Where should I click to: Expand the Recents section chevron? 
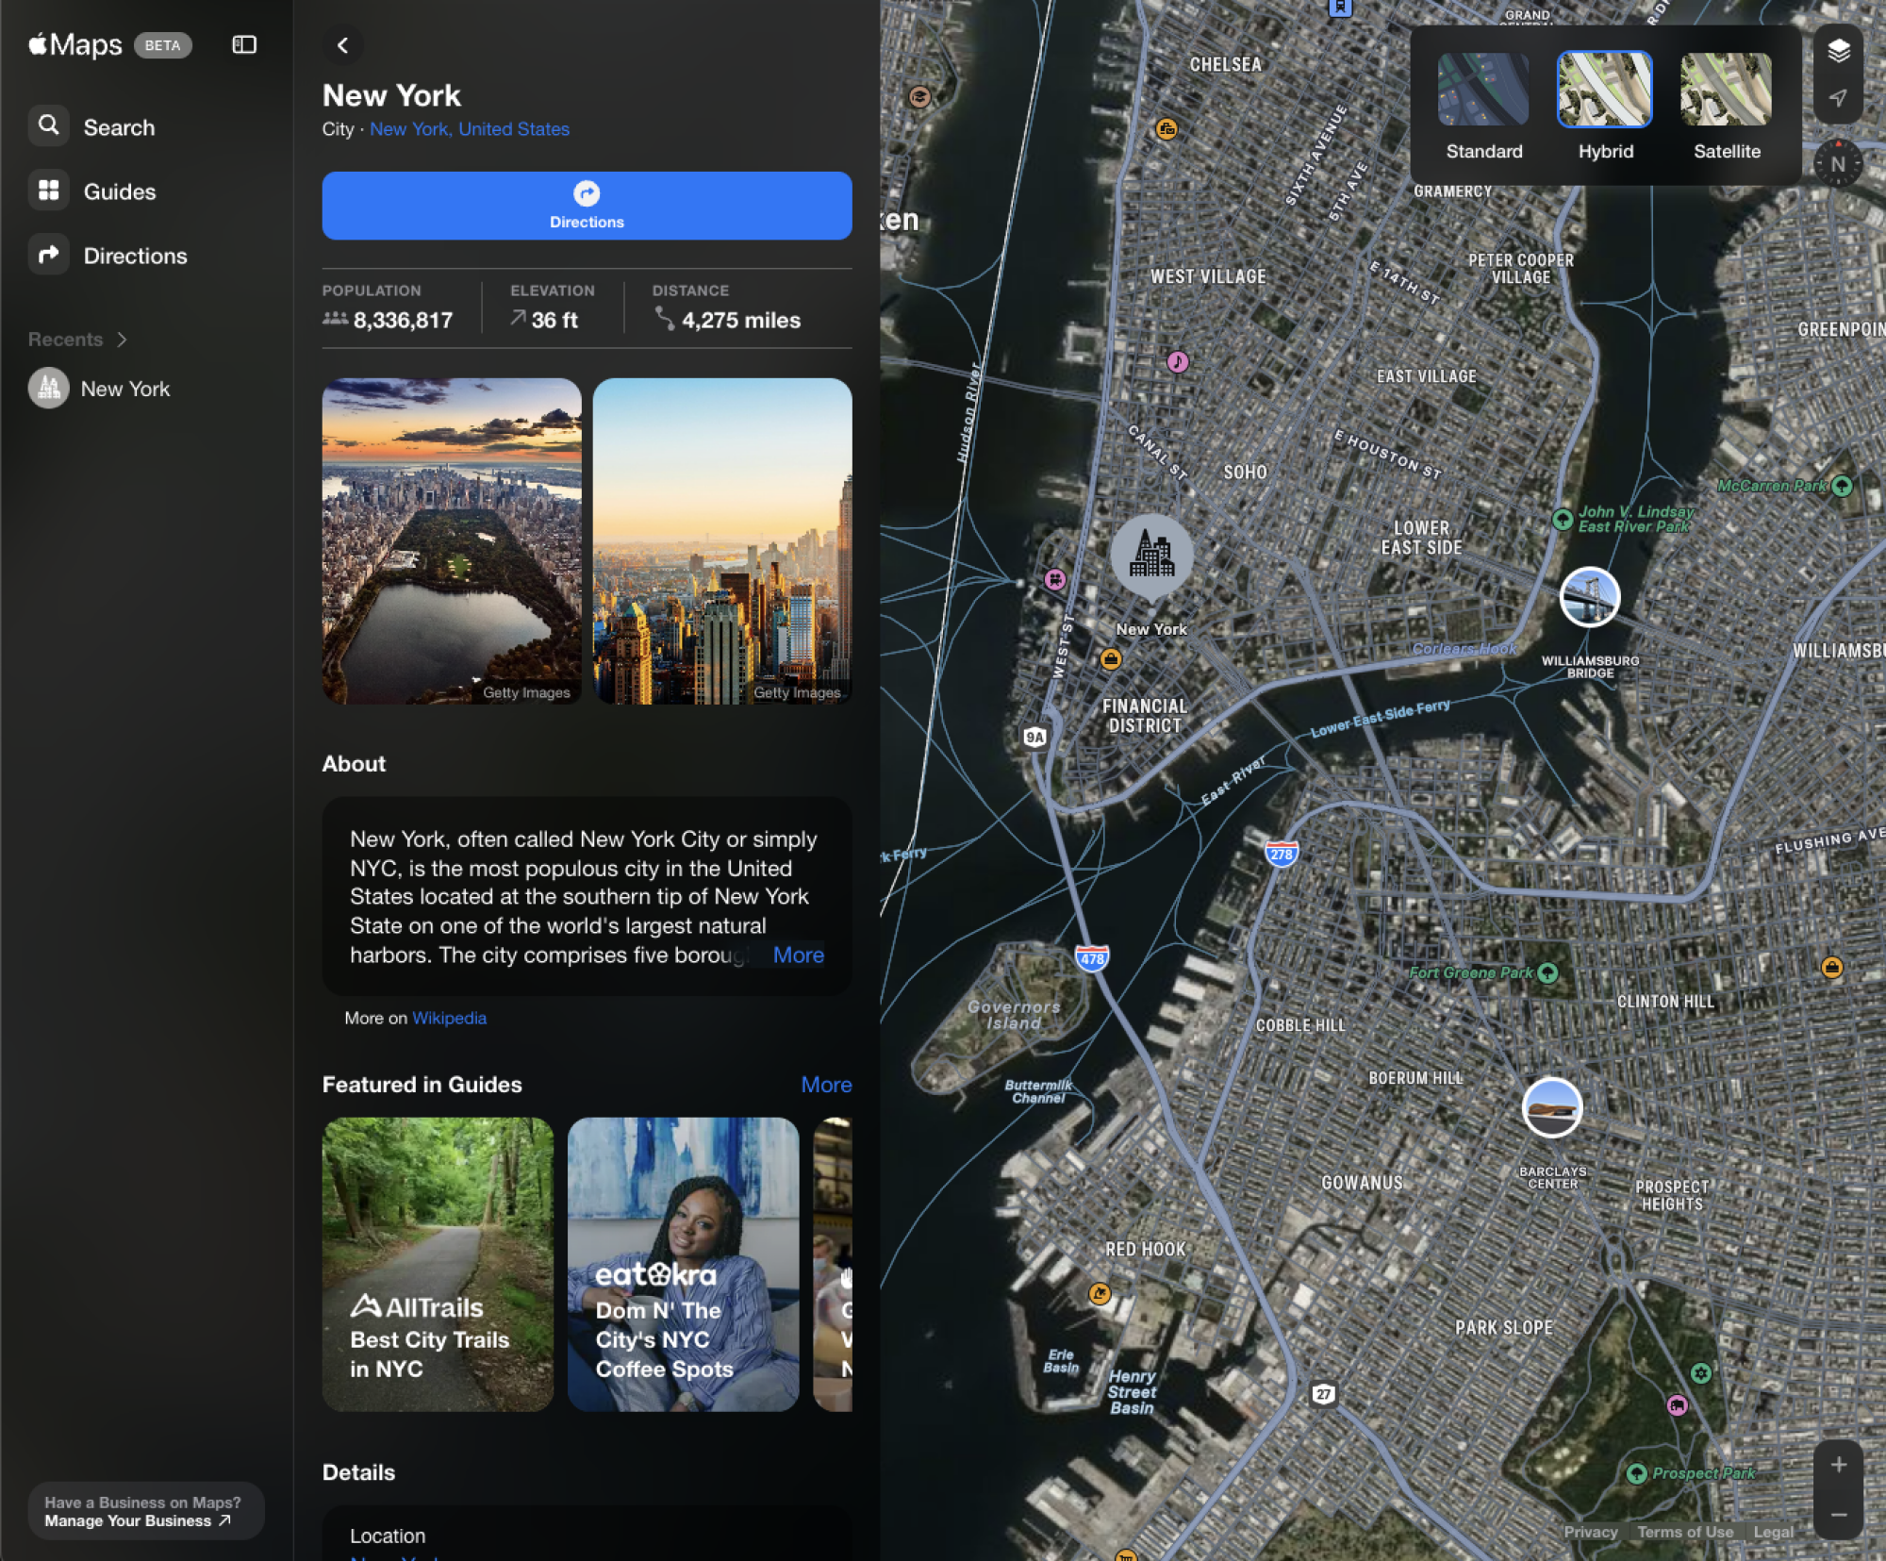click(122, 340)
